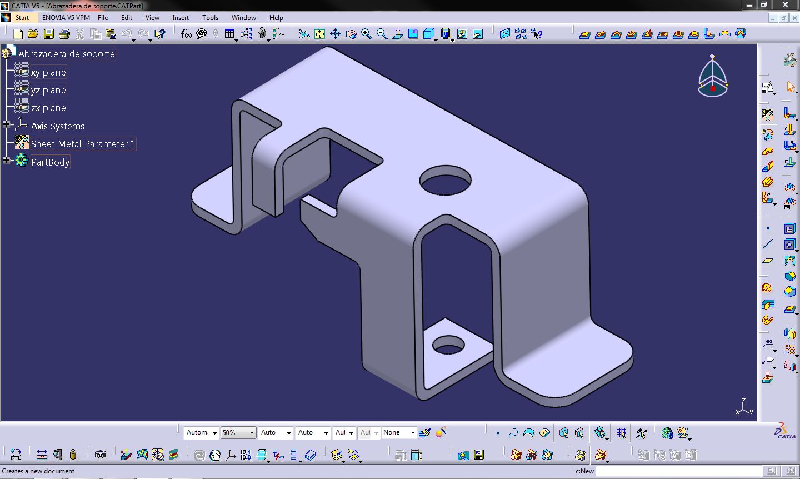Click the Zoom In magnifier
Image resolution: width=800 pixels, height=479 pixels.
point(366,34)
